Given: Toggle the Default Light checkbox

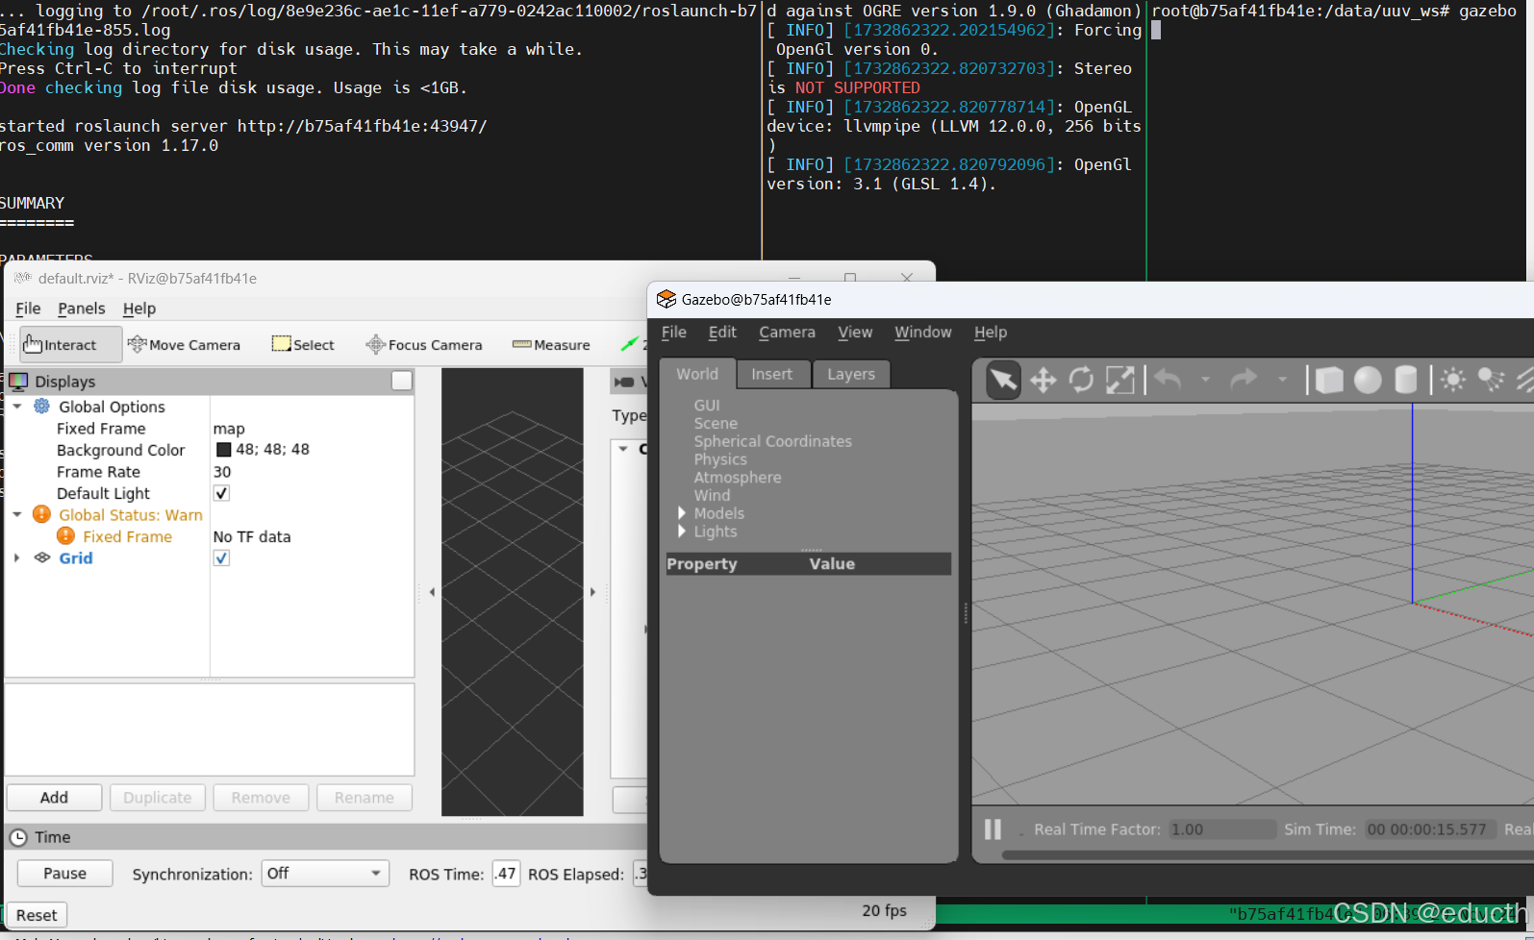Looking at the screenshot, I should [221, 493].
